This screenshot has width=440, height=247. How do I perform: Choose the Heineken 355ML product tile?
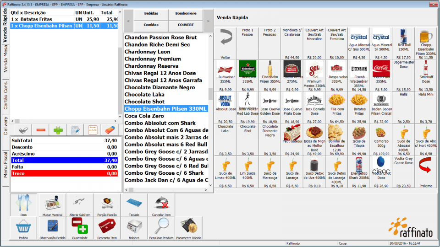(x=247, y=75)
